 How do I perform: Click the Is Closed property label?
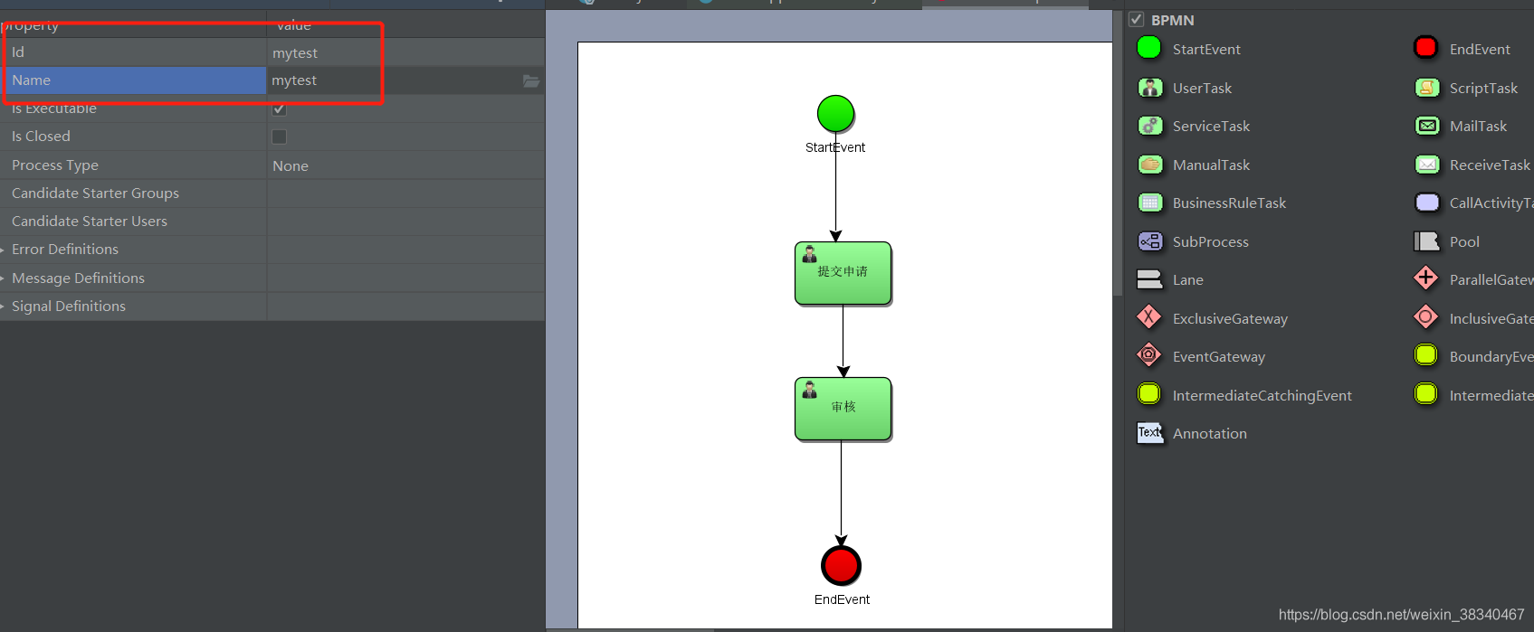[41, 137]
